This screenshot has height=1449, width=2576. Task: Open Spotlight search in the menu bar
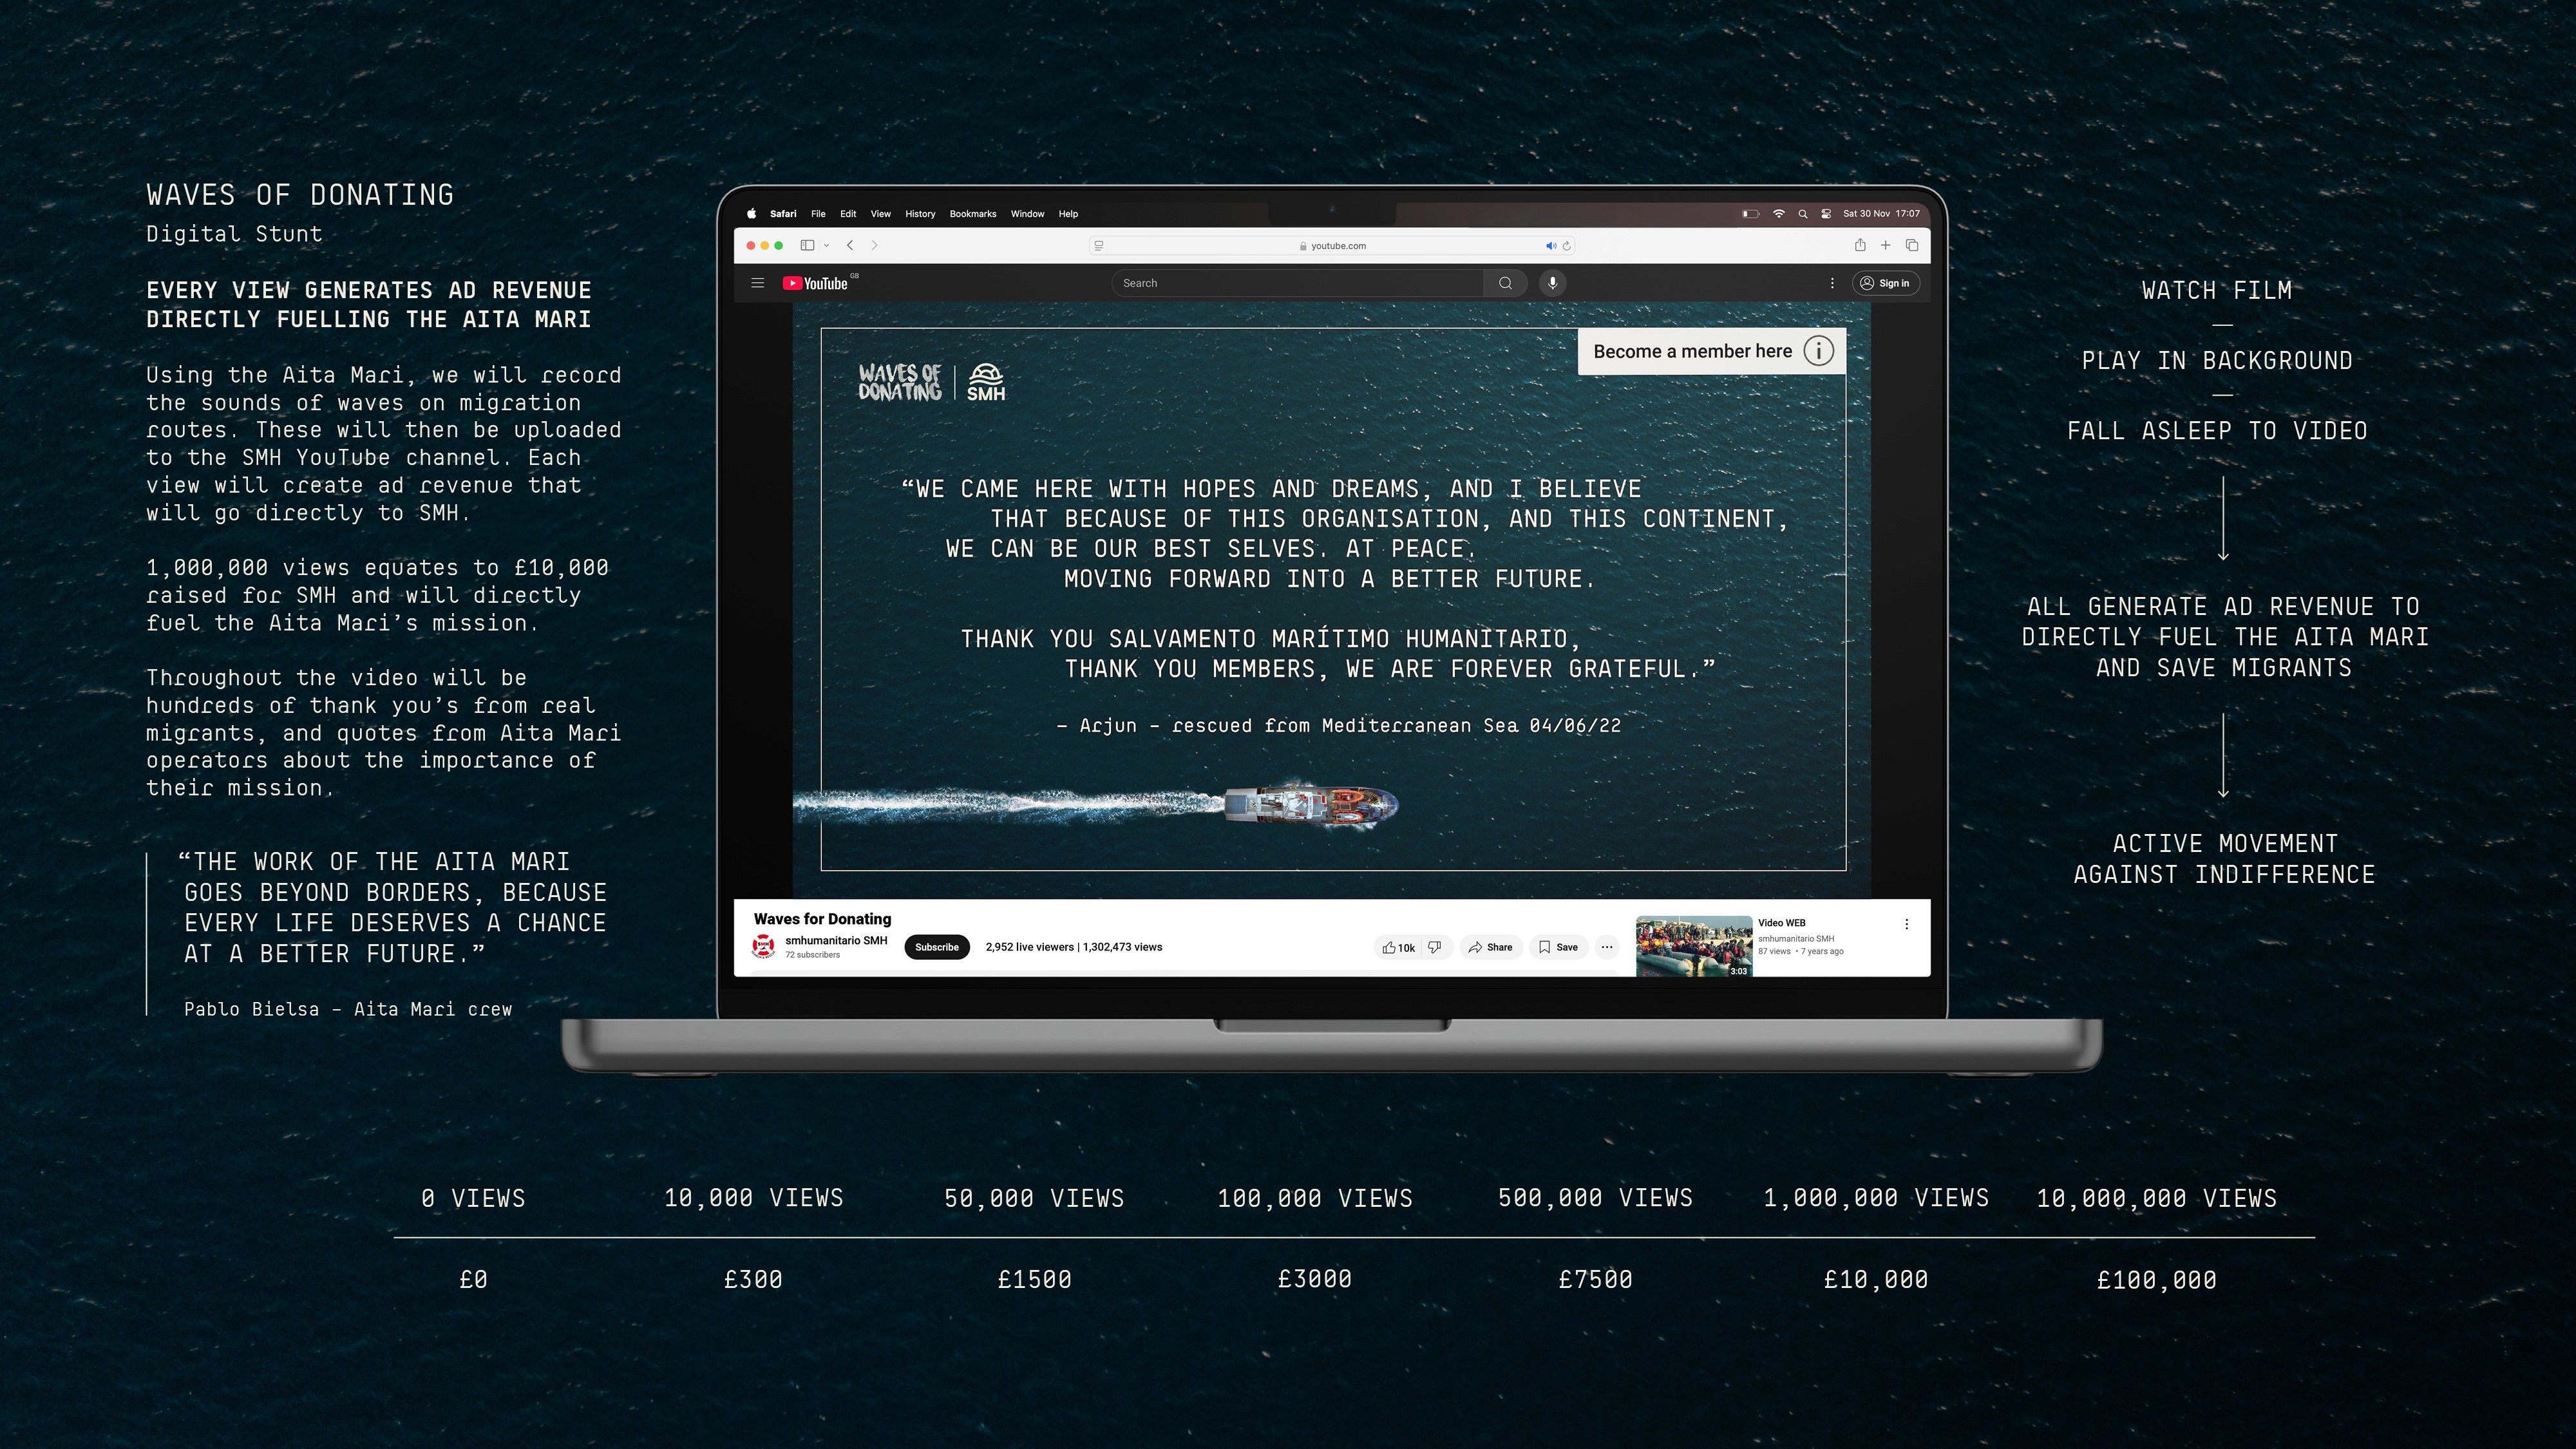click(1803, 214)
